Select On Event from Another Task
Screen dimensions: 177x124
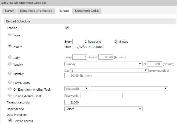coord(10,89)
